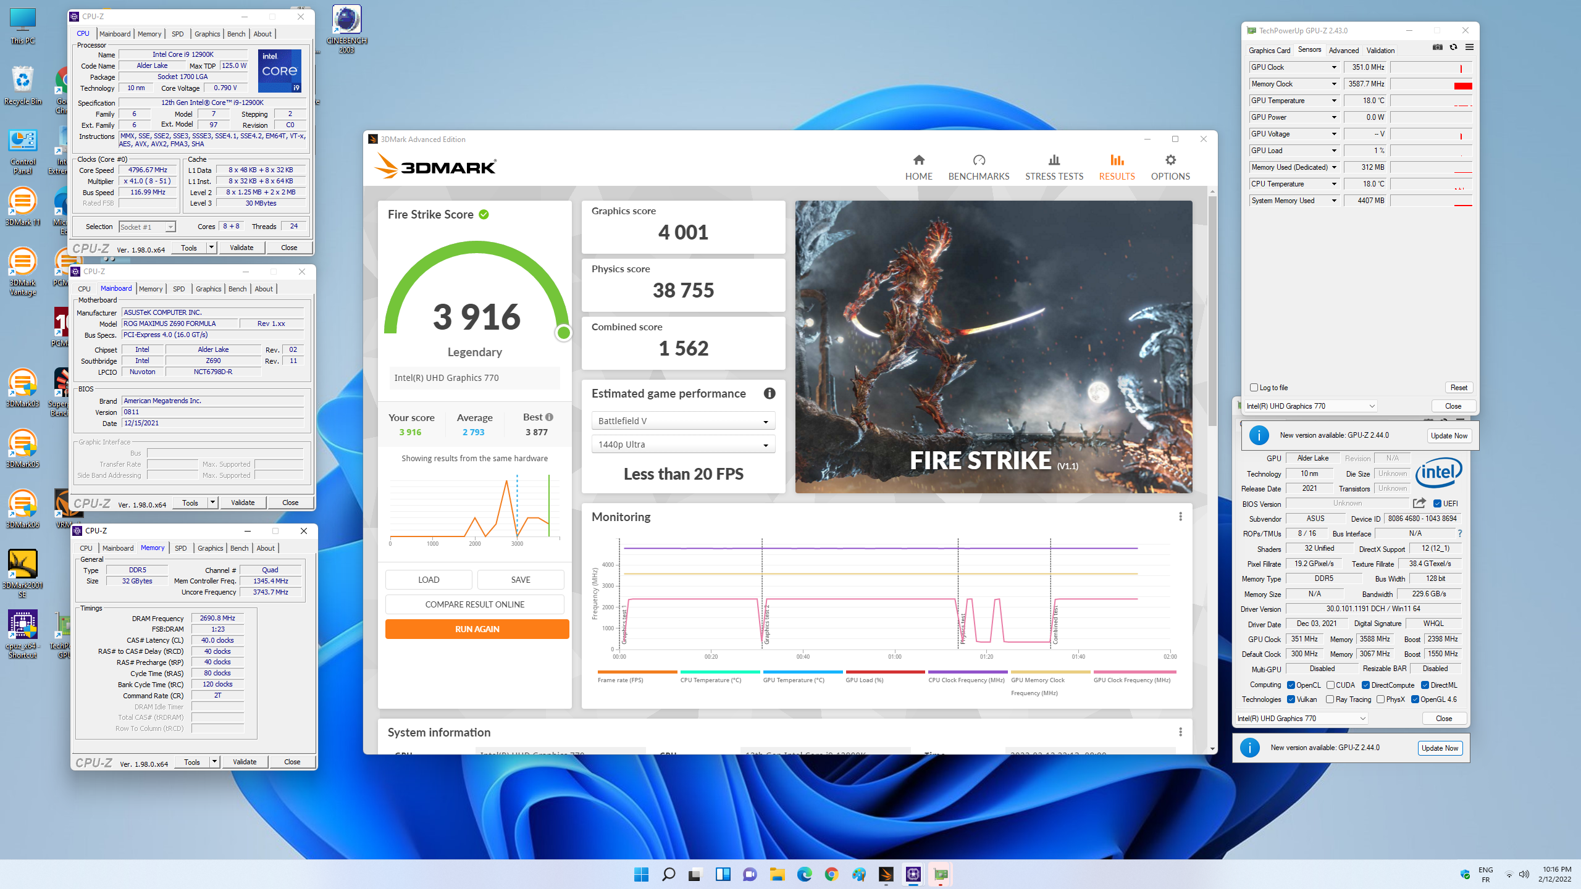Click green validation check beside Fire Strike Score

pyautogui.click(x=484, y=214)
